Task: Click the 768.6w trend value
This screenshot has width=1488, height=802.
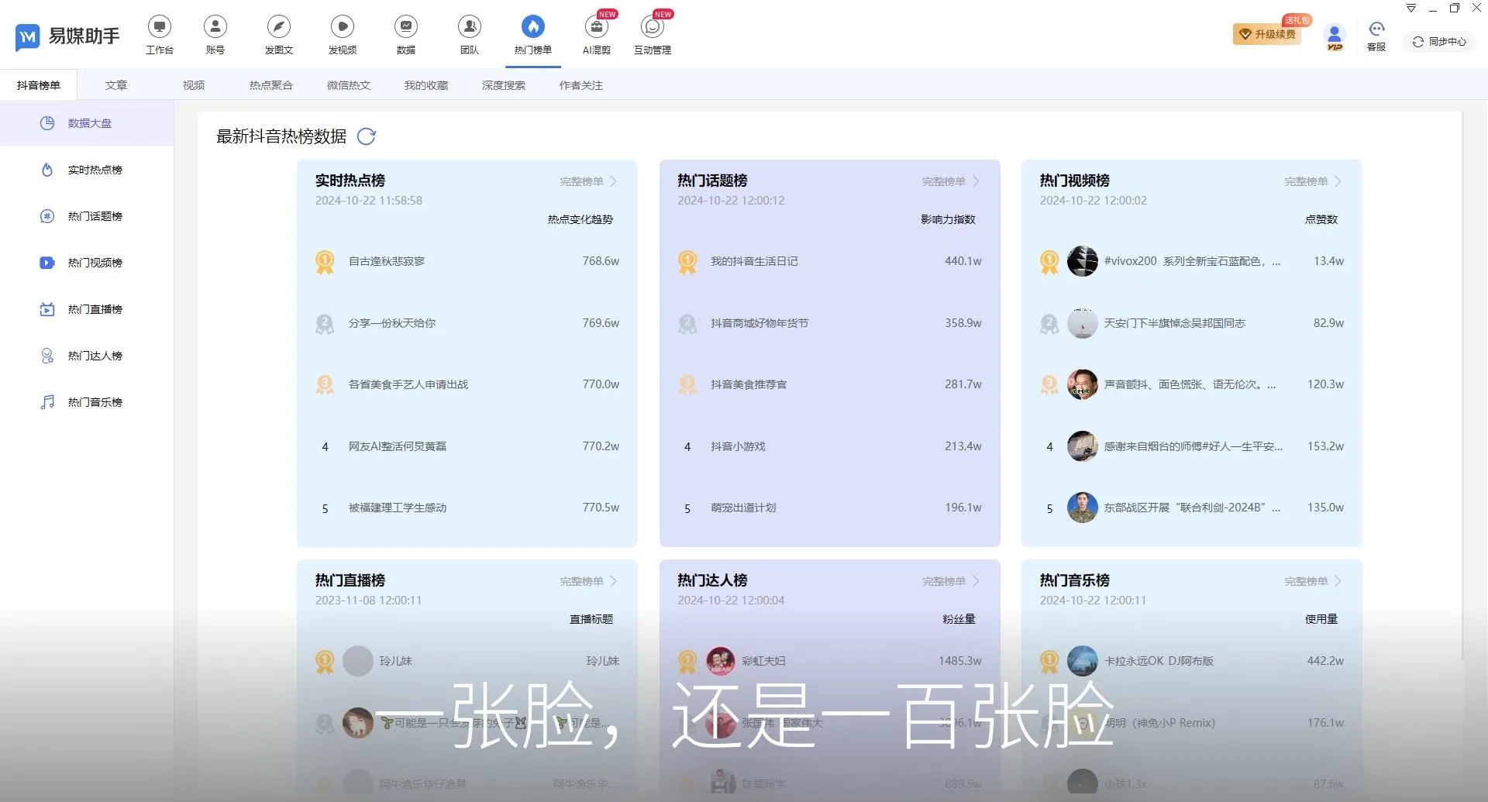Action: pos(601,261)
